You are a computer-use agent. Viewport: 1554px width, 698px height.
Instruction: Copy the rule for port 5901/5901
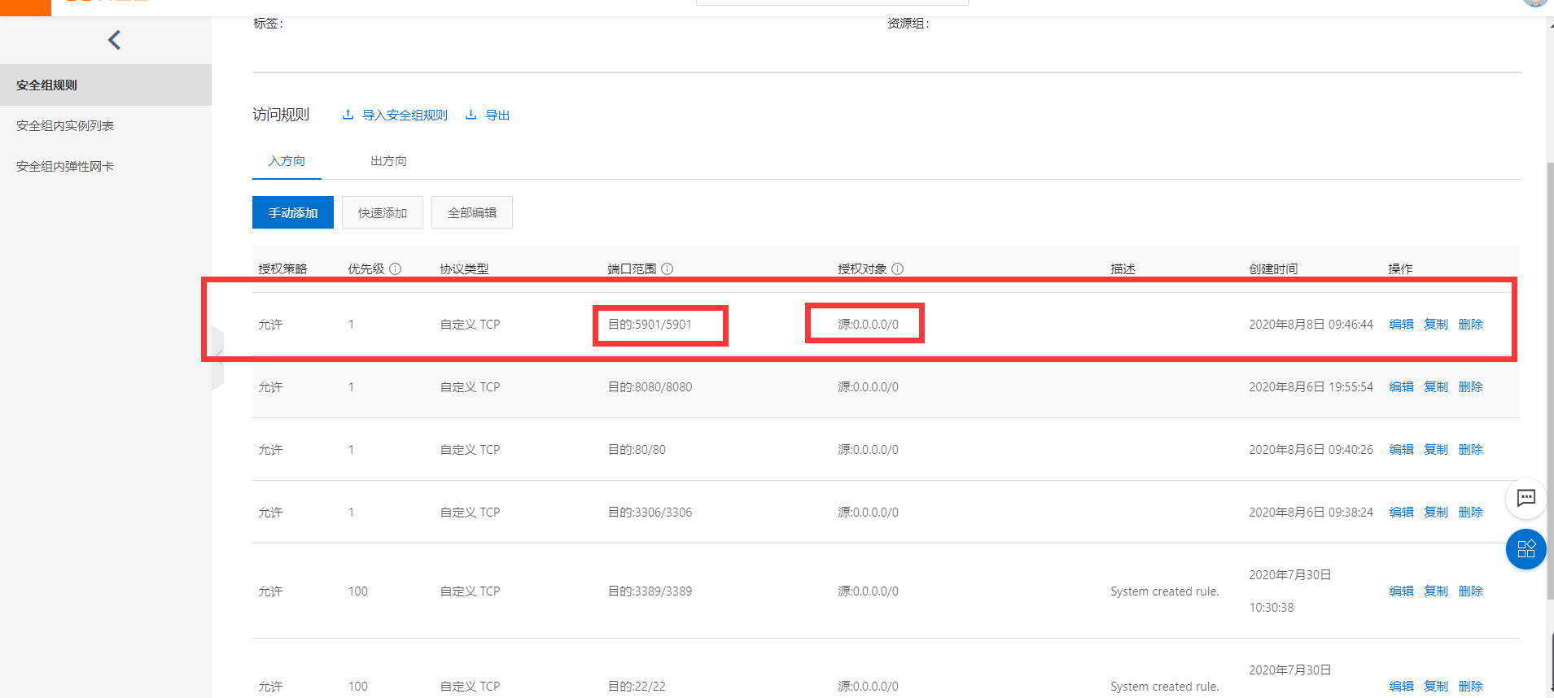(x=1436, y=325)
